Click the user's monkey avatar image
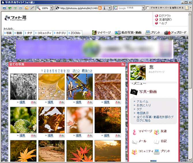The image size is (193, 163). click(138, 73)
